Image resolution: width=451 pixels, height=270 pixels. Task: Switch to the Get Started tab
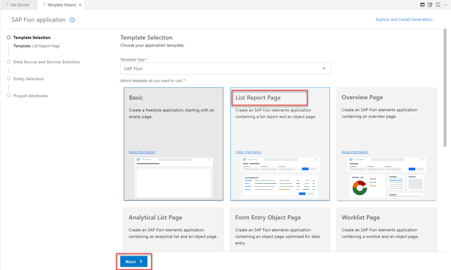(19, 5)
